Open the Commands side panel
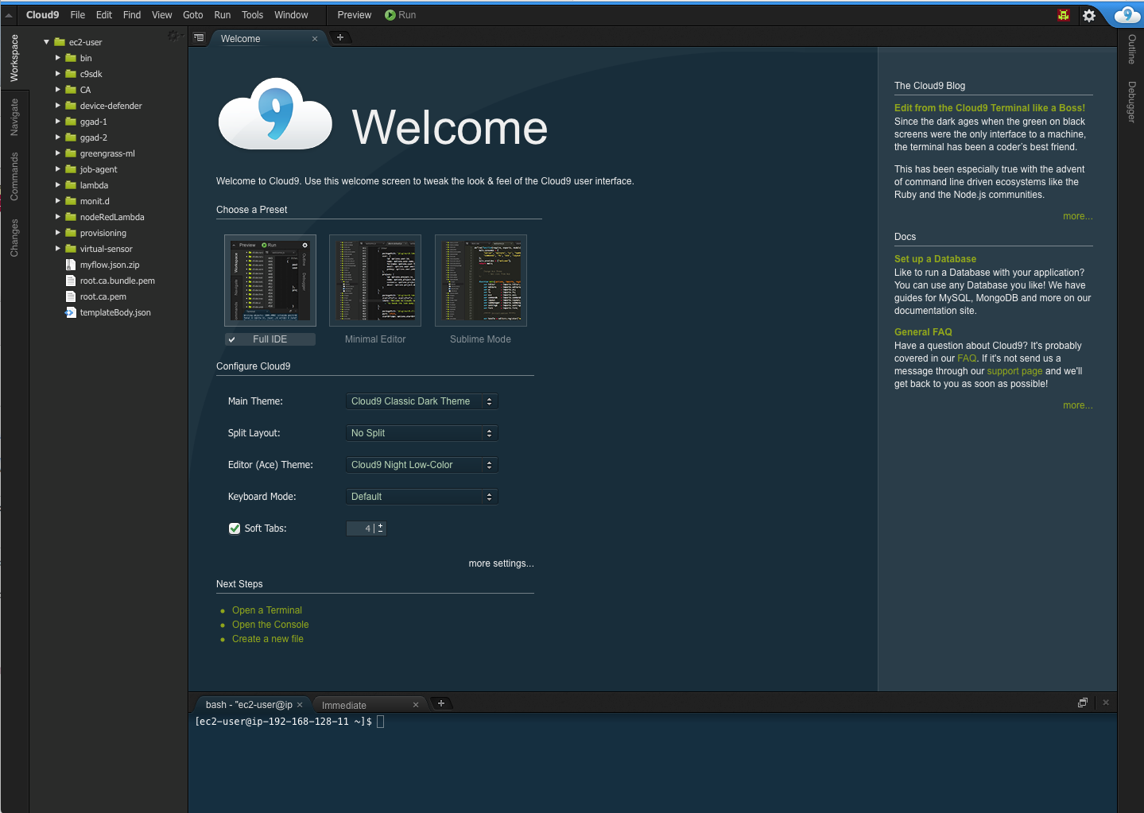Screen dimensions: 1144x813 (14, 176)
